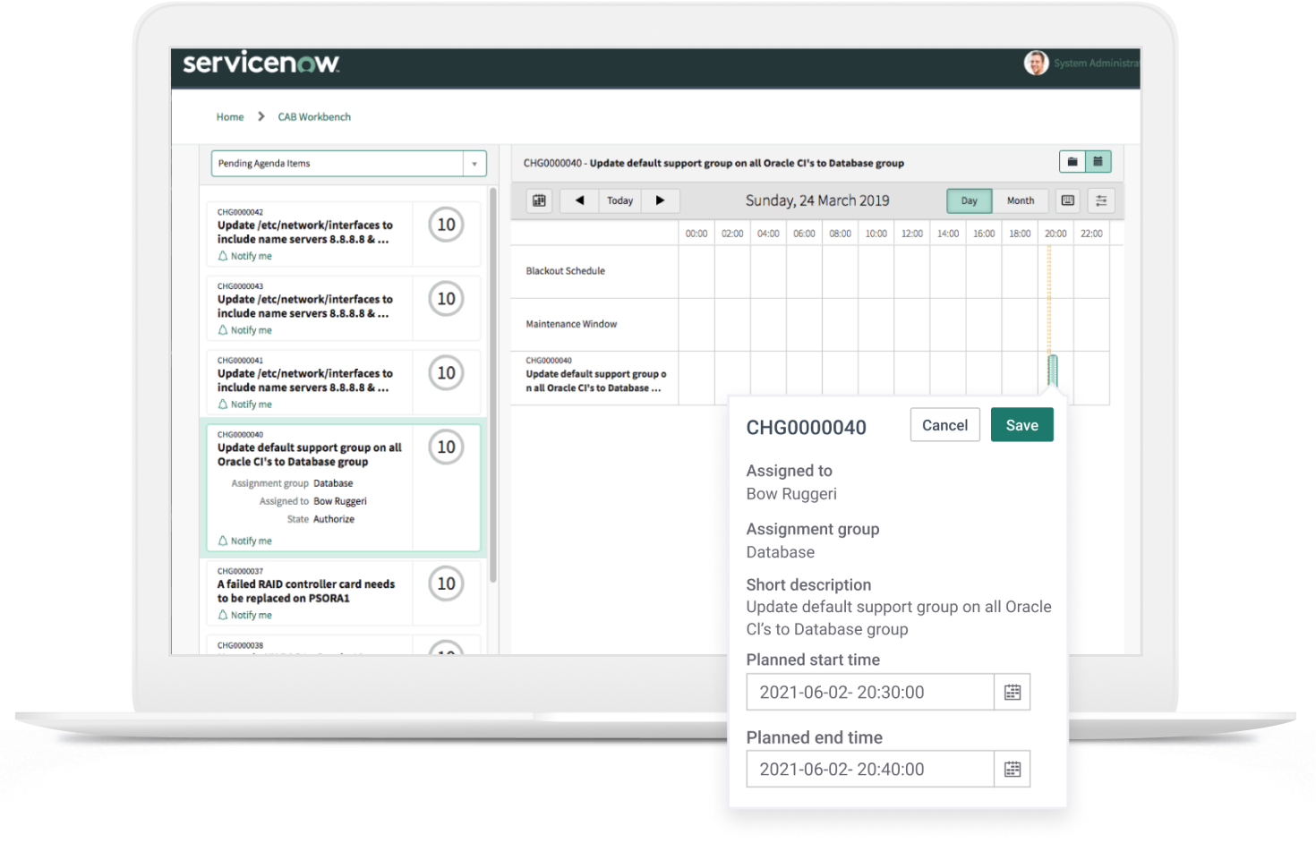Click the Planned start time field
The height and width of the screenshot is (843, 1316).
point(869,692)
